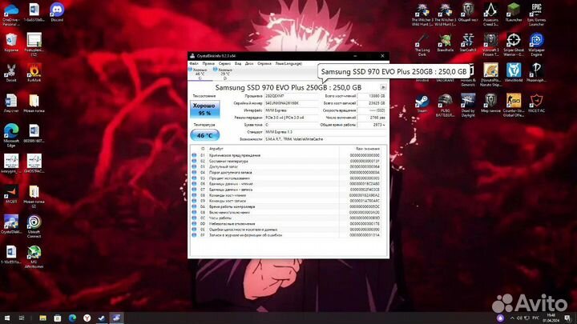
Task: Open the Новая папка (2) folder
Action: 34,196
